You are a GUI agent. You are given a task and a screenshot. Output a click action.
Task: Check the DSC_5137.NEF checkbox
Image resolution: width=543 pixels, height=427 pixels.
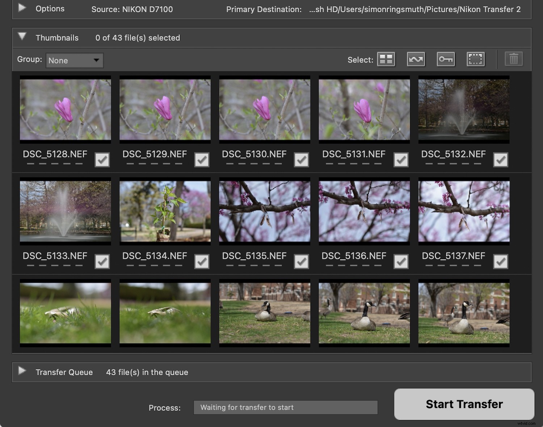point(501,261)
